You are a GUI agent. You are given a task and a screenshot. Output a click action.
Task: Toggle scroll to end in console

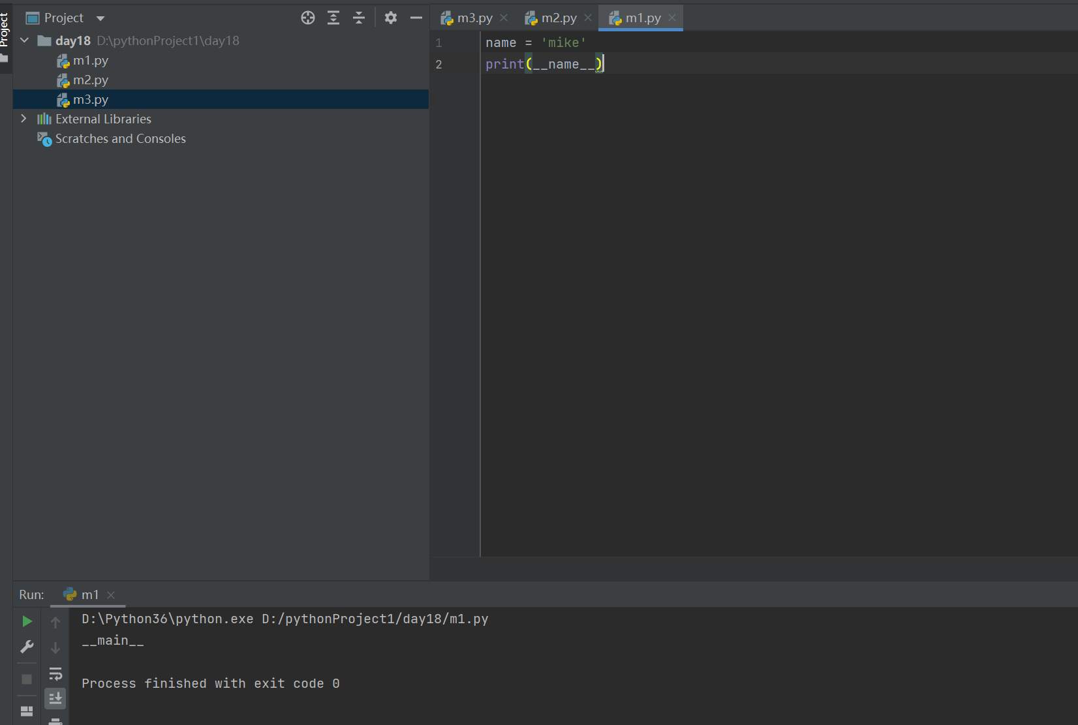tap(55, 698)
